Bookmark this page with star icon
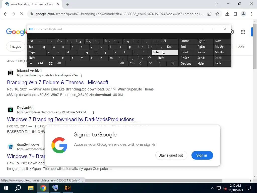 (217, 14)
